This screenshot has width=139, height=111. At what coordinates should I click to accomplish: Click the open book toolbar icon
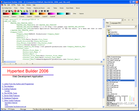(x=30, y=11)
